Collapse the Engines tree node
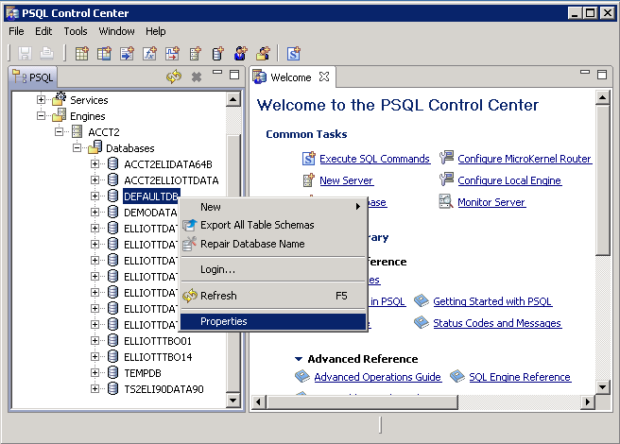Viewport: 620px width, 444px height. 42,116
